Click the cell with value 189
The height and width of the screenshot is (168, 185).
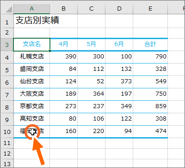[63, 94]
